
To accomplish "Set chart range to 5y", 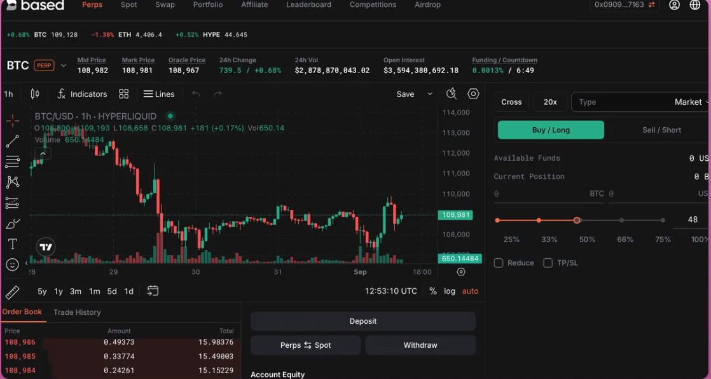I will coord(42,291).
